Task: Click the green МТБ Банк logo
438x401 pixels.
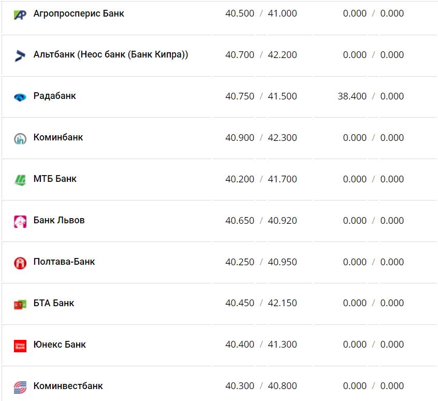Action: (x=20, y=180)
